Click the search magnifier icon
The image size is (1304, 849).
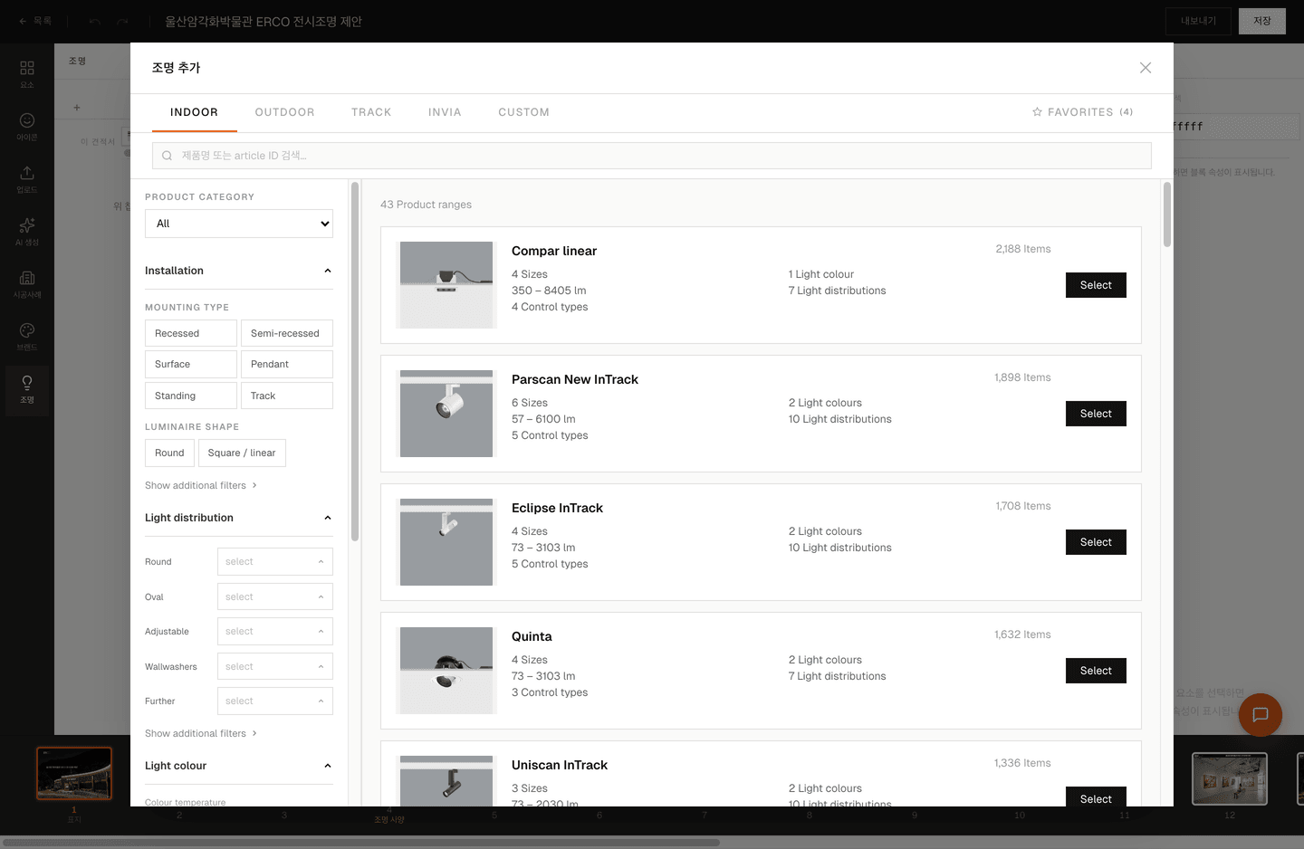click(168, 156)
